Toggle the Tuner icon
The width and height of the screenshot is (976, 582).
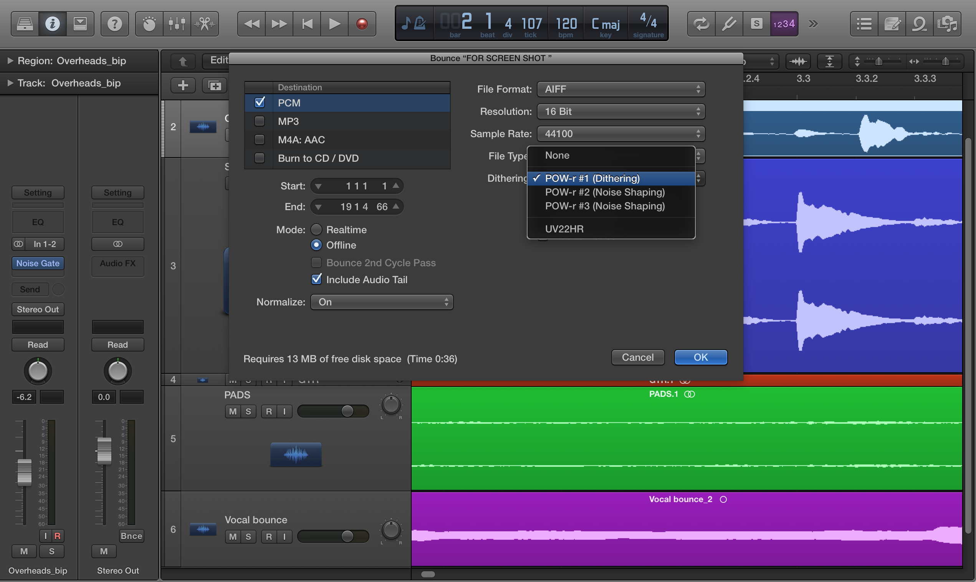(729, 24)
